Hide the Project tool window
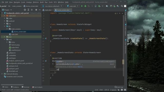The image size is (164, 92). [40, 10]
